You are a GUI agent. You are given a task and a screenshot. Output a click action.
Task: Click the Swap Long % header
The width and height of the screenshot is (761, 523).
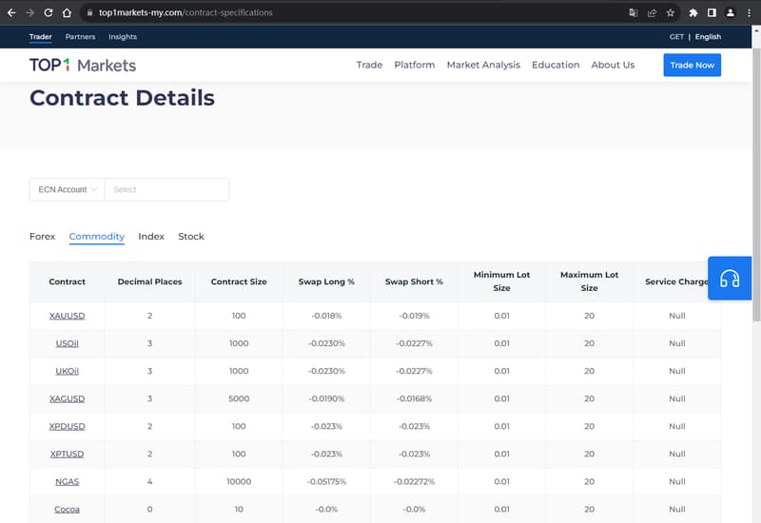(326, 281)
